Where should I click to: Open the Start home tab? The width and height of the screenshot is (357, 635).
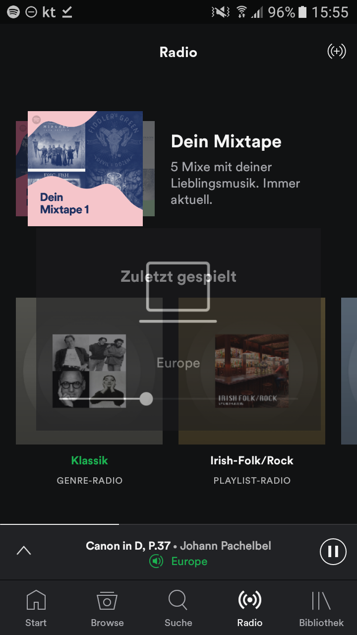click(36, 609)
